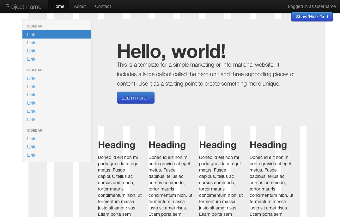Image resolution: width=340 pixels, height=217 pixels.
Task: Click last Link in middle sidebar group
Action: 31,119
